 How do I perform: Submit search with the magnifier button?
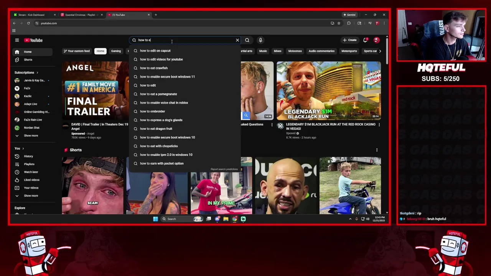(x=247, y=40)
